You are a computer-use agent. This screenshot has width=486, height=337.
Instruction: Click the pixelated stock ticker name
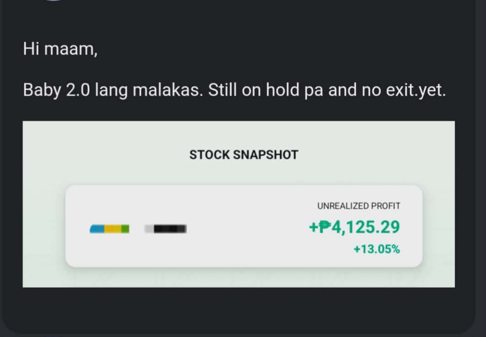pos(166,229)
